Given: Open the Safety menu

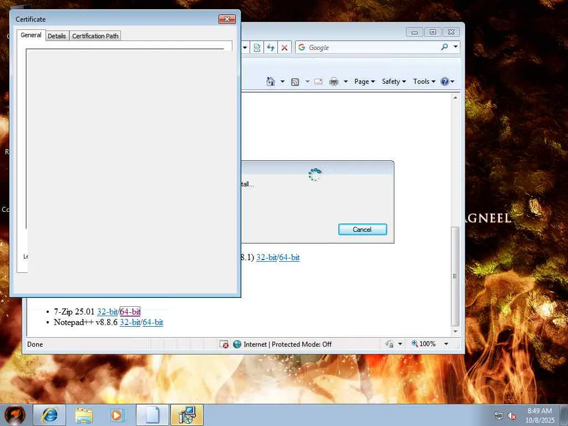Looking at the screenshot, I should [394, 82].
